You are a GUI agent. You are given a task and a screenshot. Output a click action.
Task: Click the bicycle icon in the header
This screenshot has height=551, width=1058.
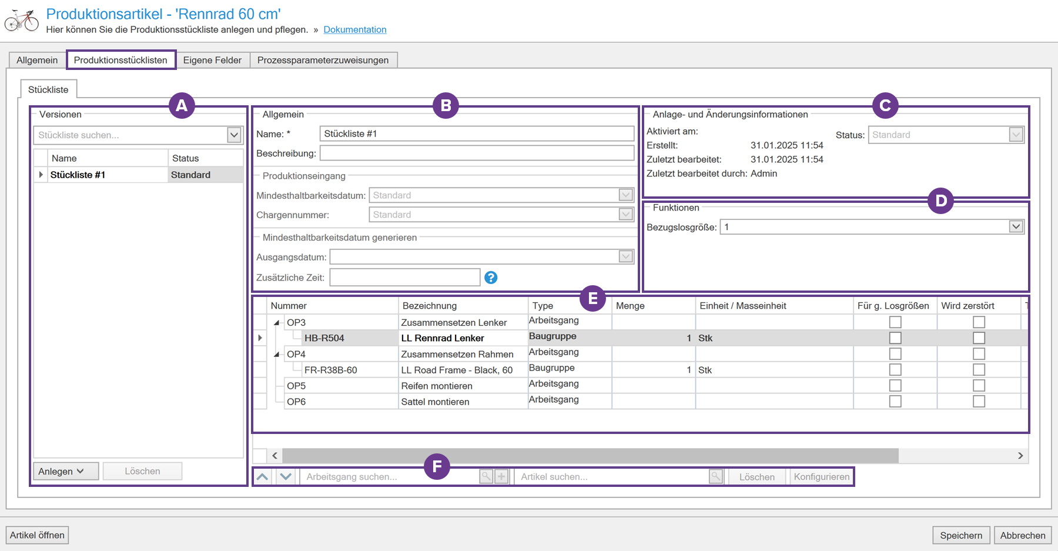[x=21, y=21]
